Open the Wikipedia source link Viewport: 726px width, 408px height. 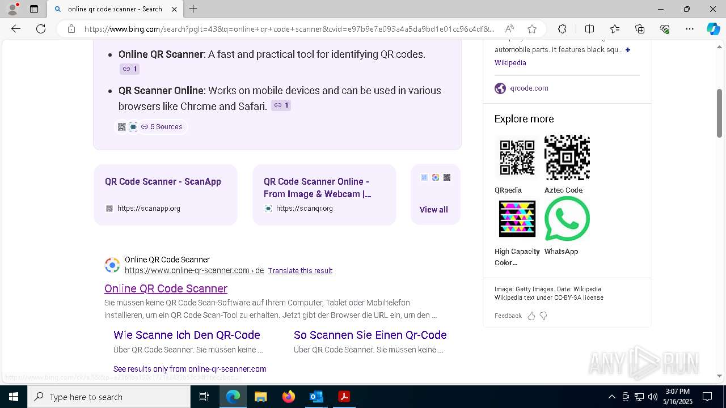click(510, 63)
